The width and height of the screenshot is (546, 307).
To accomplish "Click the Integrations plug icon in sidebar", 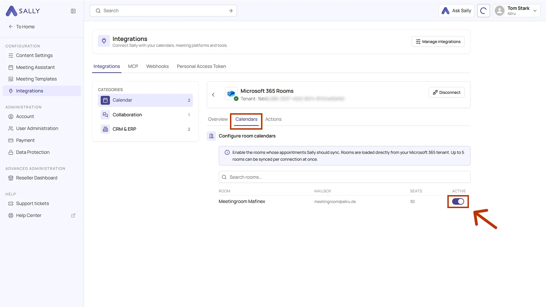I will (11, 91).
